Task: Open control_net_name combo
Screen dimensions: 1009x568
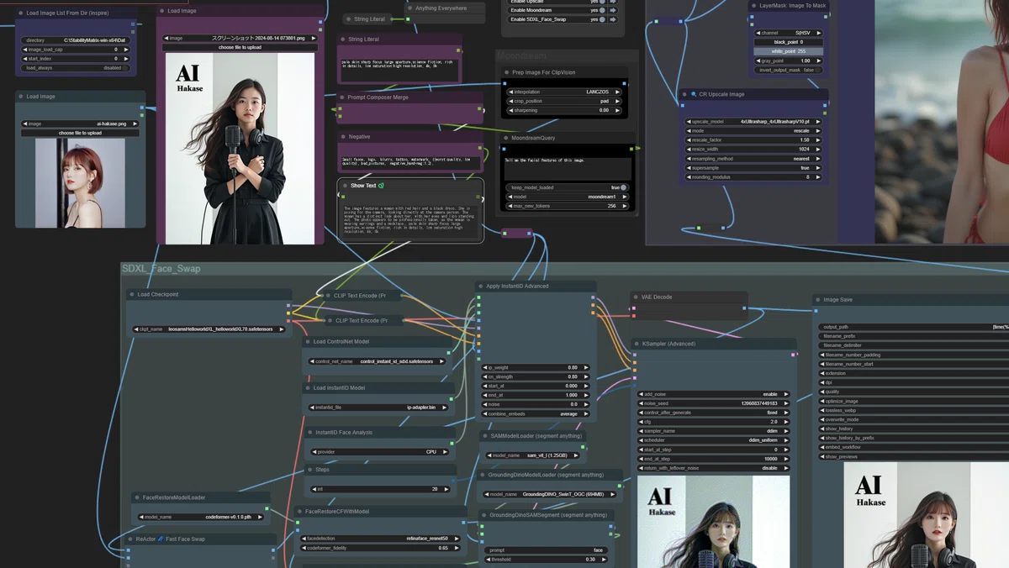Action: [x=377, y=361]
